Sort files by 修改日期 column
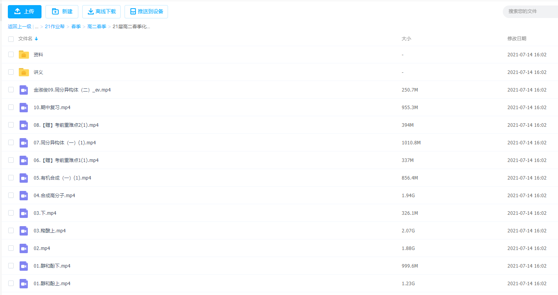Viewport: 558px width, 295px height. click(516, 39)
